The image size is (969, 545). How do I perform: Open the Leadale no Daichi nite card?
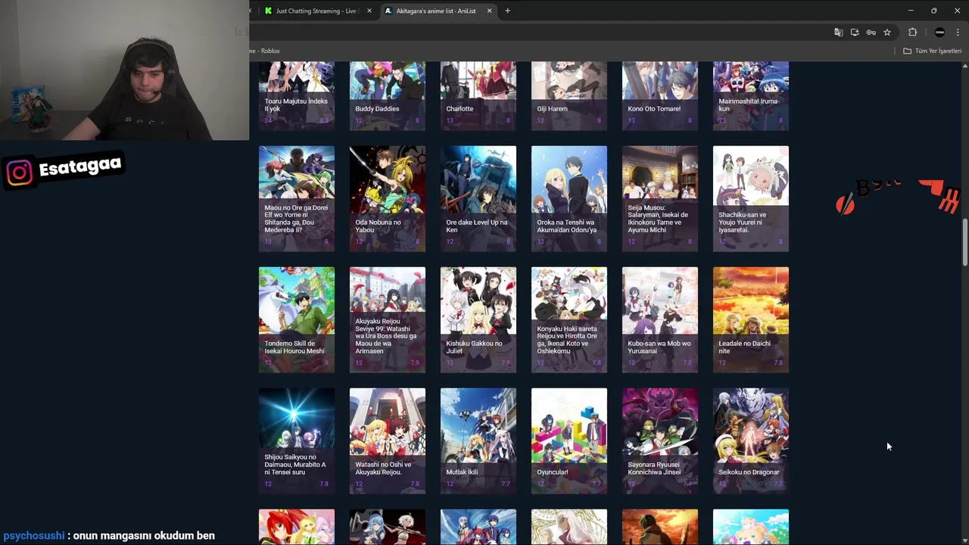click(x=751, y=319)
